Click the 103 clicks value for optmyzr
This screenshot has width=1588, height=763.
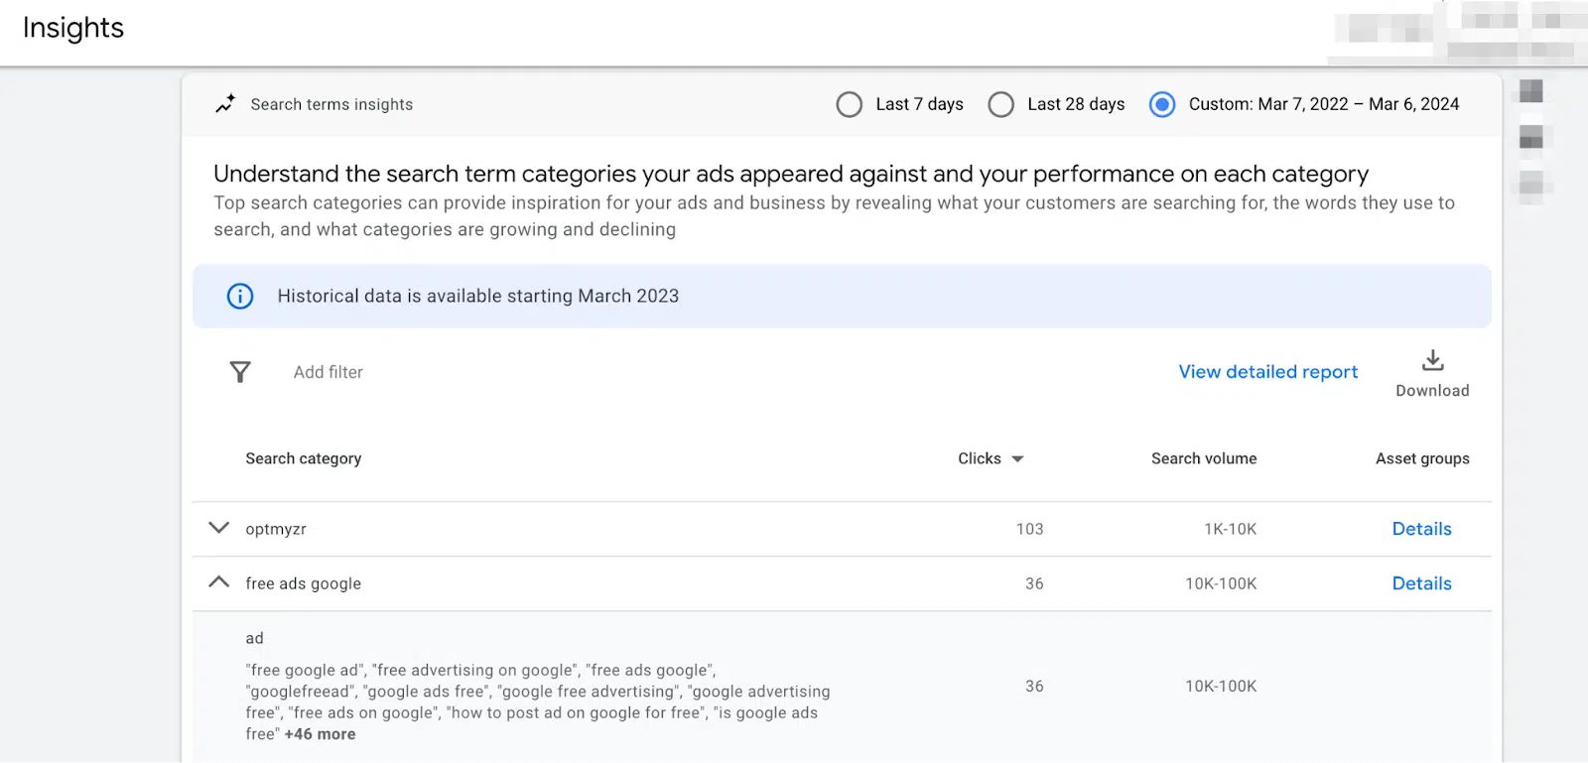[x=1029, y=529]
